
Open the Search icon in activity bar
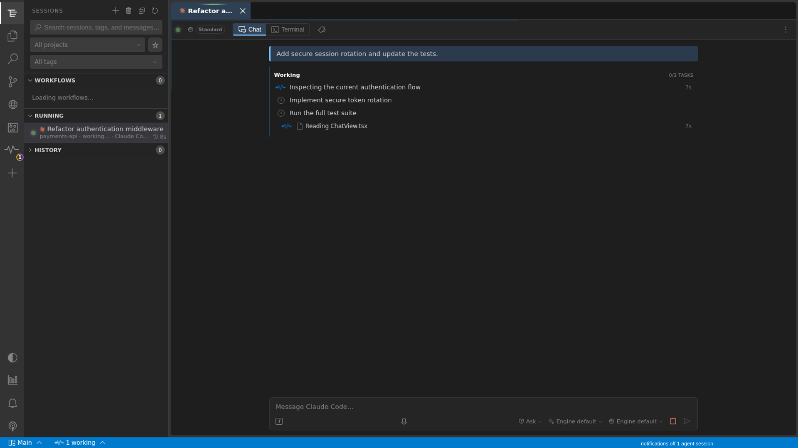click(x=12, y=59)
